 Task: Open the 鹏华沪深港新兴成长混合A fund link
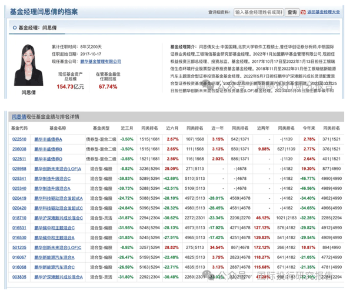click(58, 277)
